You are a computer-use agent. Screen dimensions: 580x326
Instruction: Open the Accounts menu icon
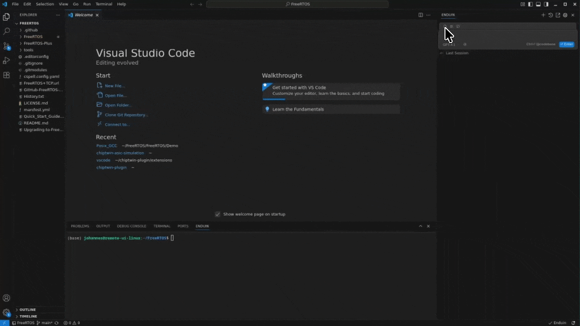coord(6,298)
